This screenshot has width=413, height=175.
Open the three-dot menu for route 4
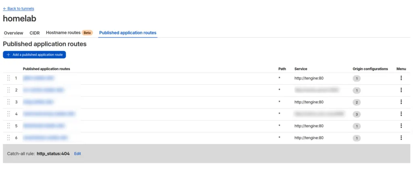[401, 114]
